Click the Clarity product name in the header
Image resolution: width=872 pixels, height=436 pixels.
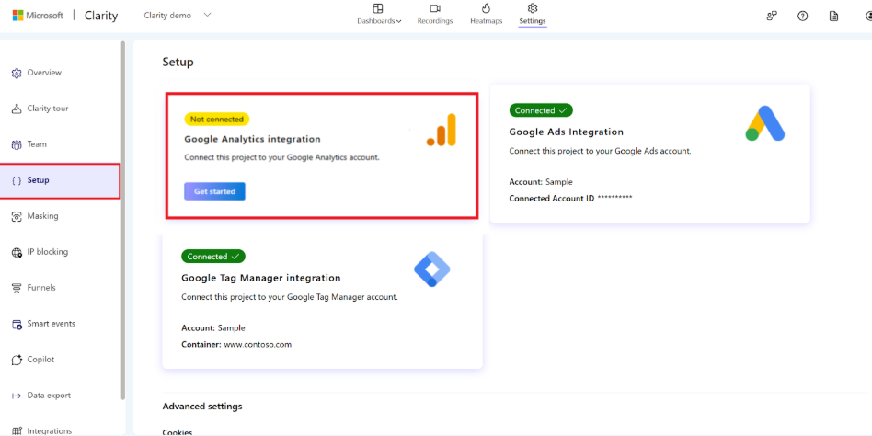click(101, 16)
